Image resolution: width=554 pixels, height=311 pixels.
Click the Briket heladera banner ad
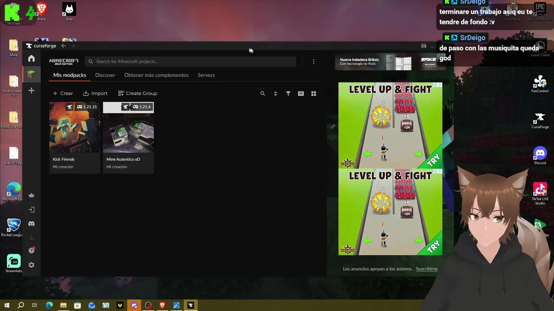click(389, 62)
